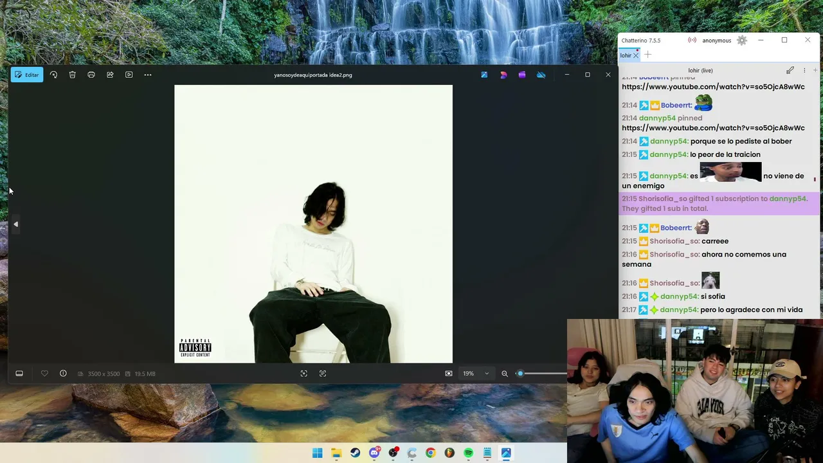Open Chatterino settings gear
Viewport: 823px width, 463px height.
[742, 41]
